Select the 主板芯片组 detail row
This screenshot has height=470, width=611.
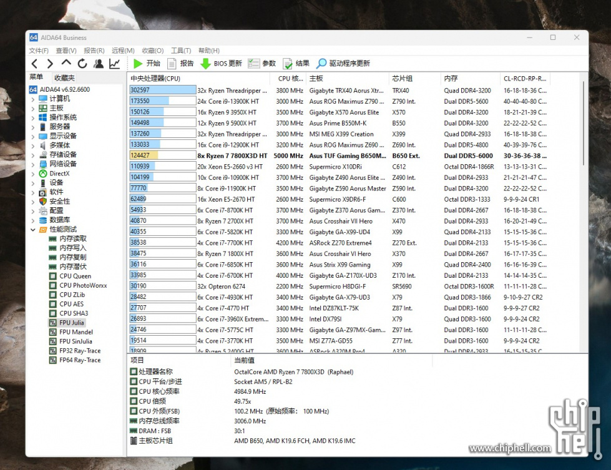click(x=242, y=441)
